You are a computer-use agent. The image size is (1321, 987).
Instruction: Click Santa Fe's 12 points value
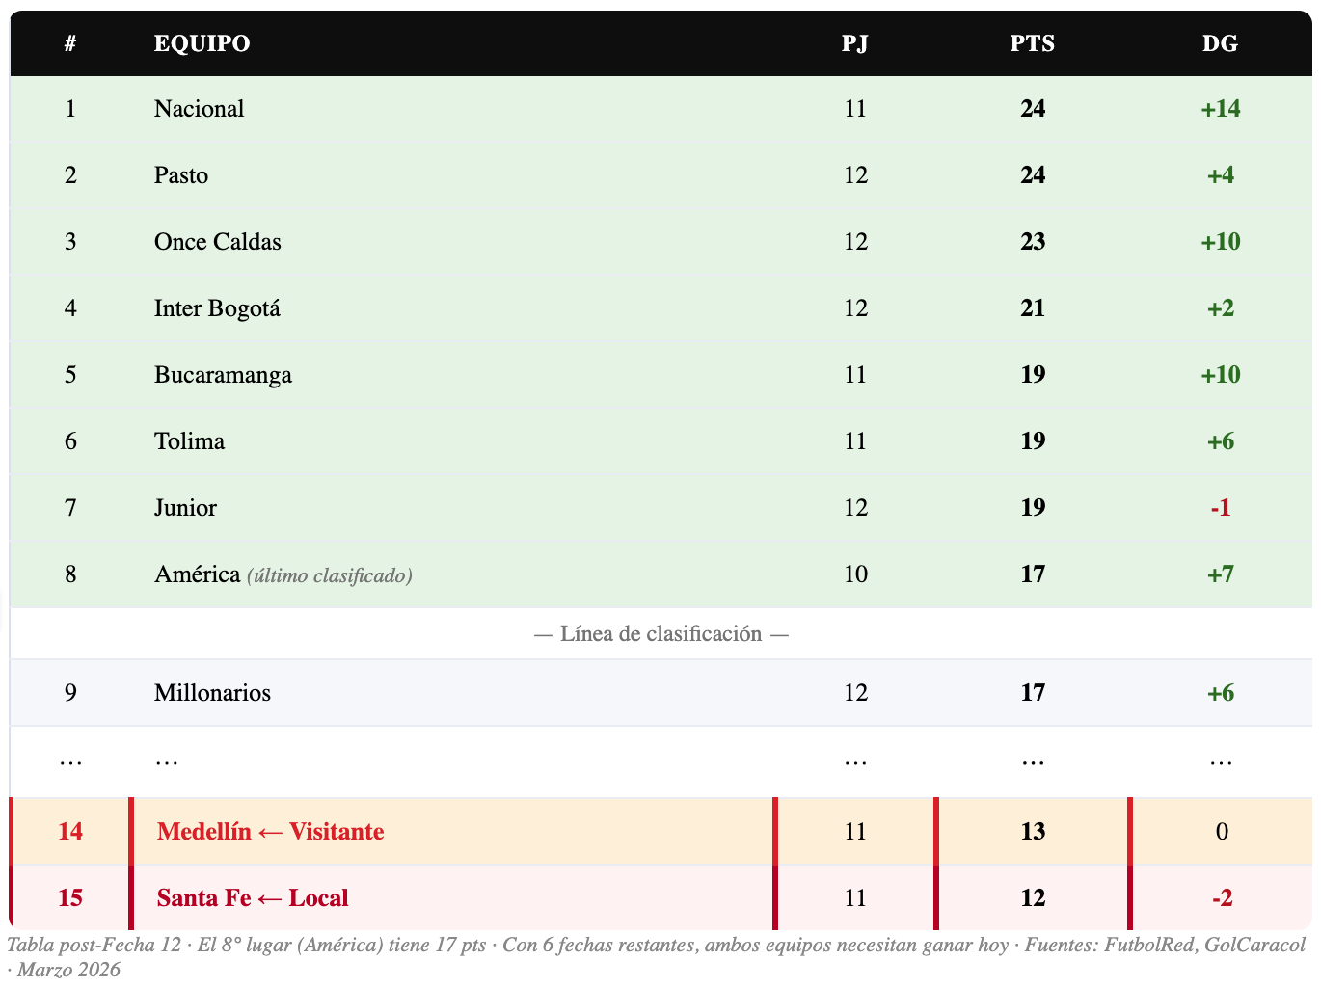1032,898
